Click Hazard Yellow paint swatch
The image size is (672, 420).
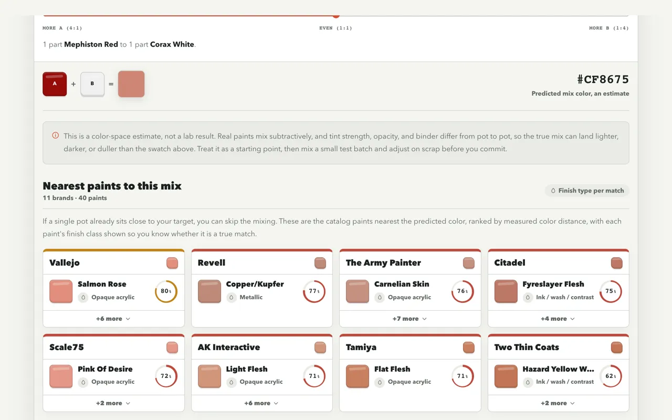point(506,376)
